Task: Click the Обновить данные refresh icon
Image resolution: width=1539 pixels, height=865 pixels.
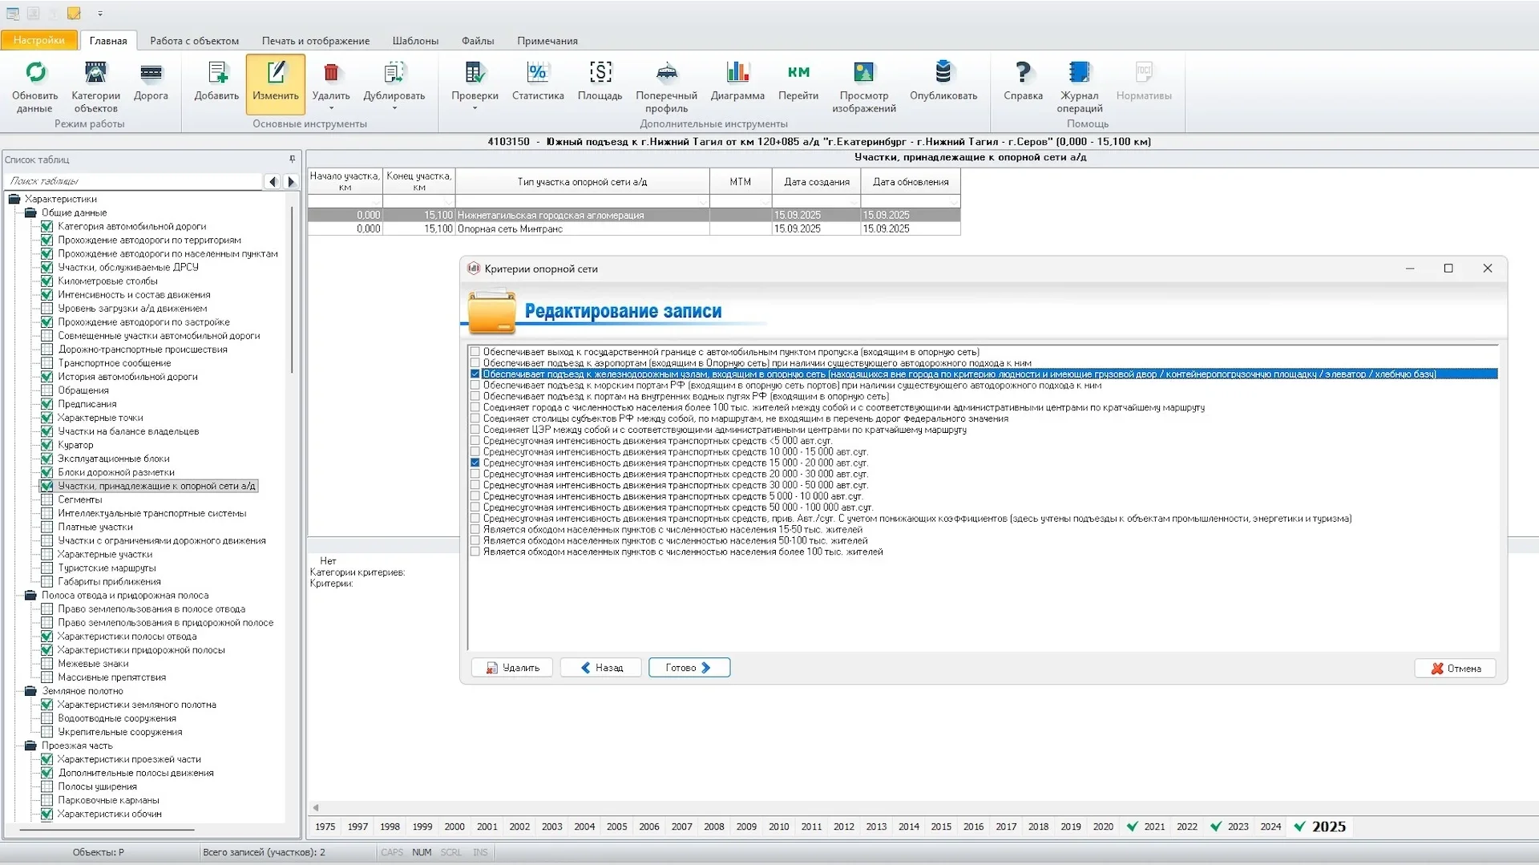Action: tap(35, 73)
